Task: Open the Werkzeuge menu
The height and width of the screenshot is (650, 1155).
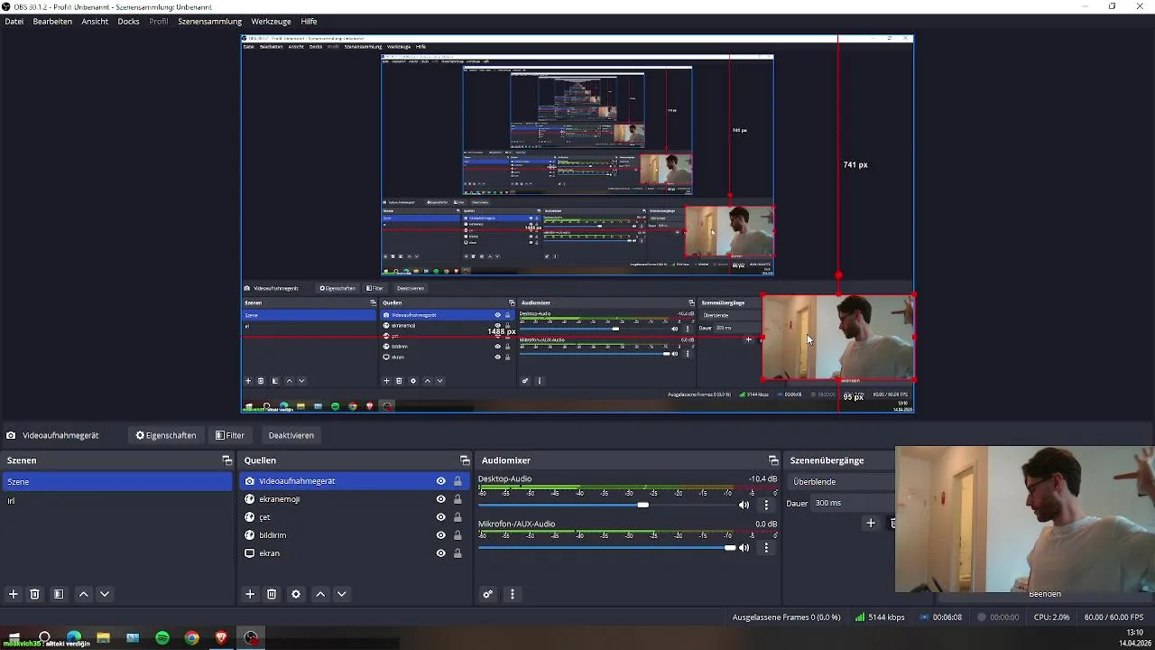Action: [271, 21]
